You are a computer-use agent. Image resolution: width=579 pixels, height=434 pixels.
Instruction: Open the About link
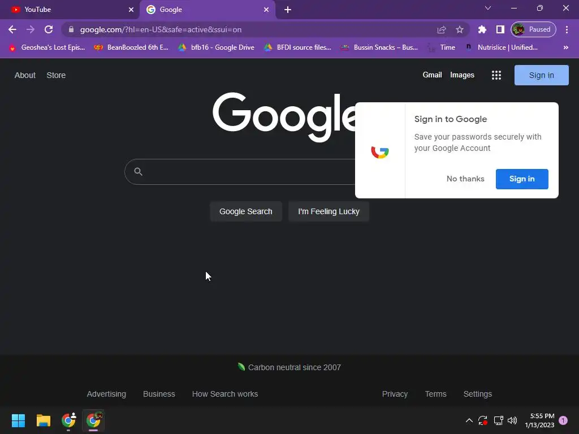coord(25,75)
